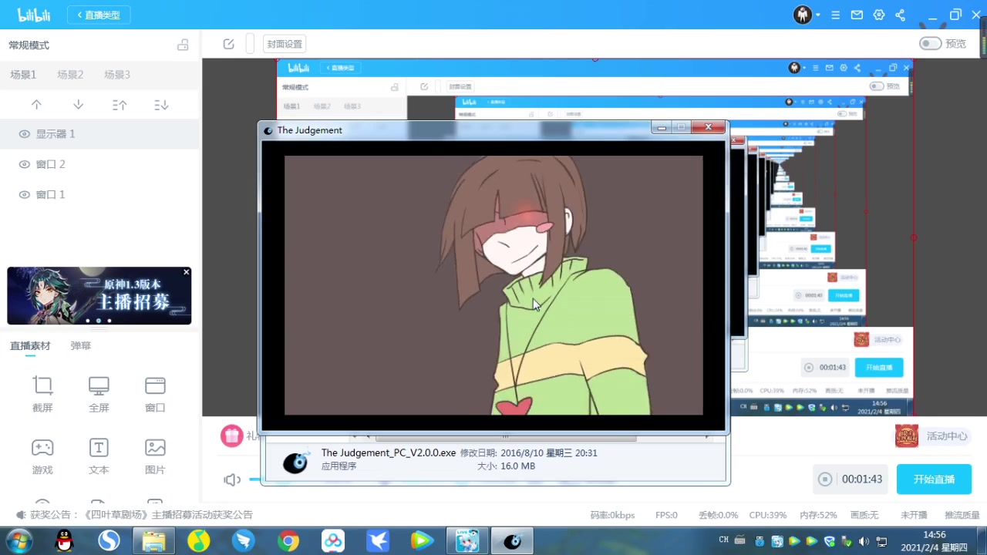Toggle the 预览 preview switch
Viewport: 987px width, 555px height.
click(930, 43)
